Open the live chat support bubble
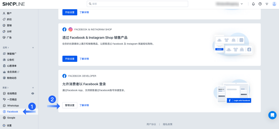The height and width of the screenshot is (129, 279). point(273,115)
